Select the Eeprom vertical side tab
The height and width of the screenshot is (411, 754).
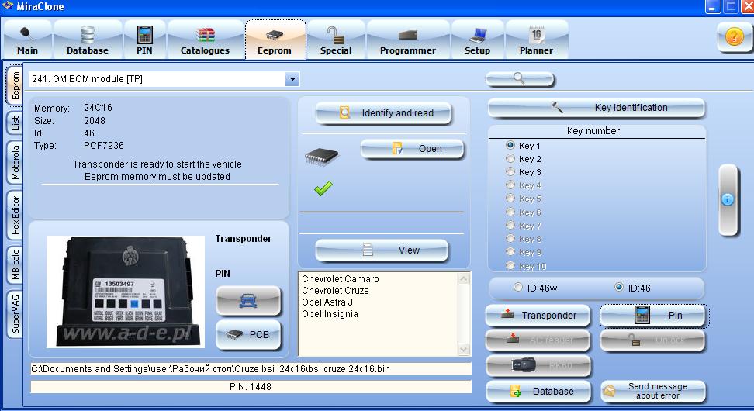(16, 85)
